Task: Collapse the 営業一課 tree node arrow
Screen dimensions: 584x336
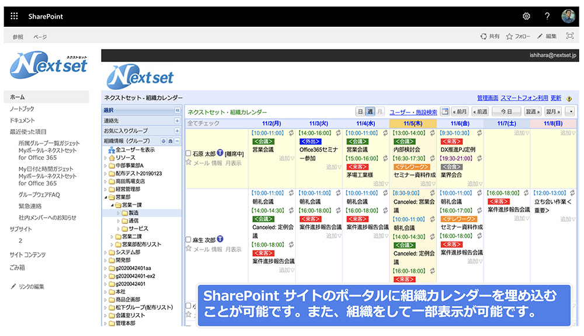Action: click(x=112, y=205)
